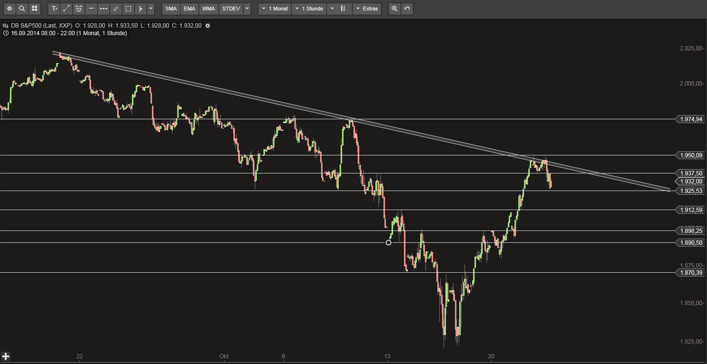Open the 1 Stunde interval dropdown
707x364 pixels.
point(309,9)
